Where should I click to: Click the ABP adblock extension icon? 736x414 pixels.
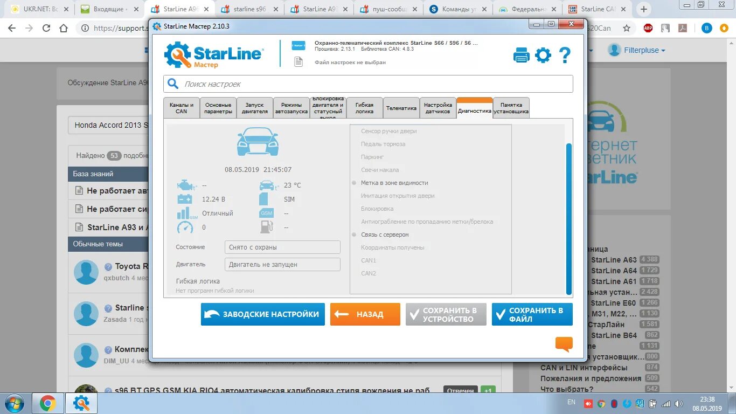tap(648, 28)
